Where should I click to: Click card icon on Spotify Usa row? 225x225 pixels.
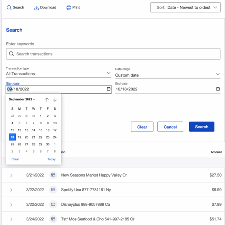pos(53,190)
